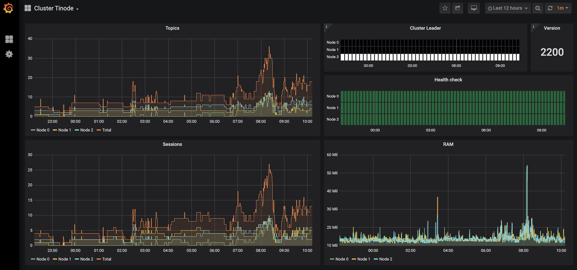Image resolution: width=577 pixels, height=270 pixels.
Task: Click the Sessions peak near 08:00
Action: click(269, 164)
